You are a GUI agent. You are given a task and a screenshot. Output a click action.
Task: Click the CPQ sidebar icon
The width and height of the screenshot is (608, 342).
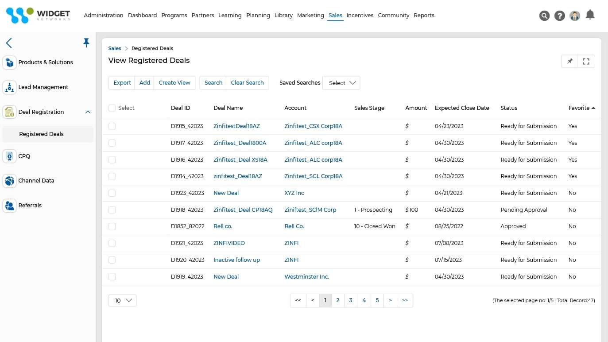click(9, 156)
